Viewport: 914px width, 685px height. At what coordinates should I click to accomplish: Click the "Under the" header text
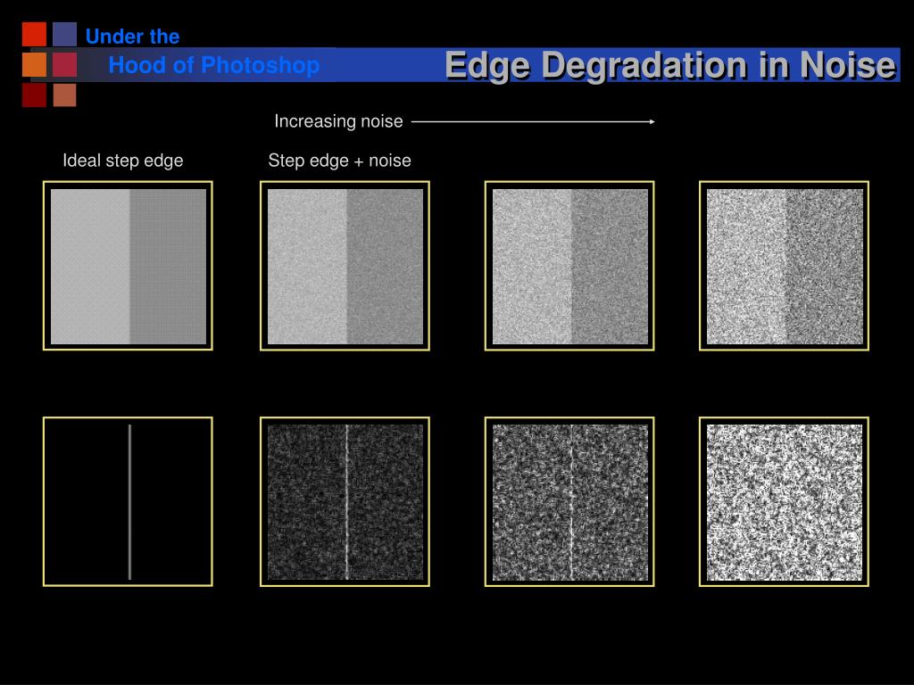132,36
